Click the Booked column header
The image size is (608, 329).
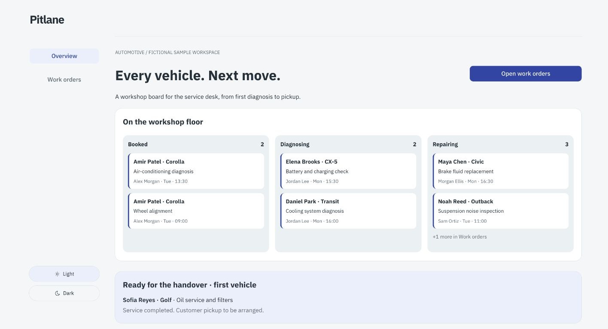[x=138, y=145]
